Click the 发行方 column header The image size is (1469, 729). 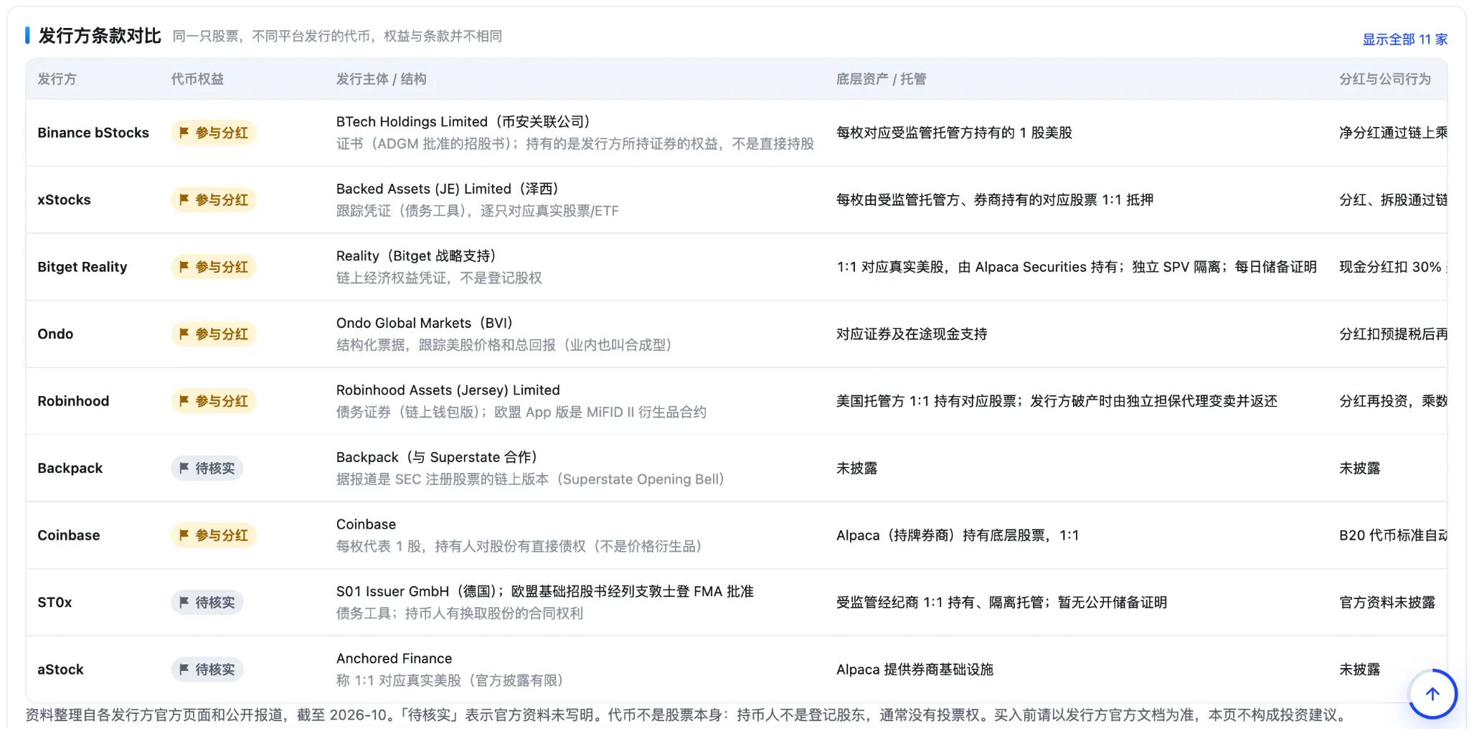click(x=57, y=79)
